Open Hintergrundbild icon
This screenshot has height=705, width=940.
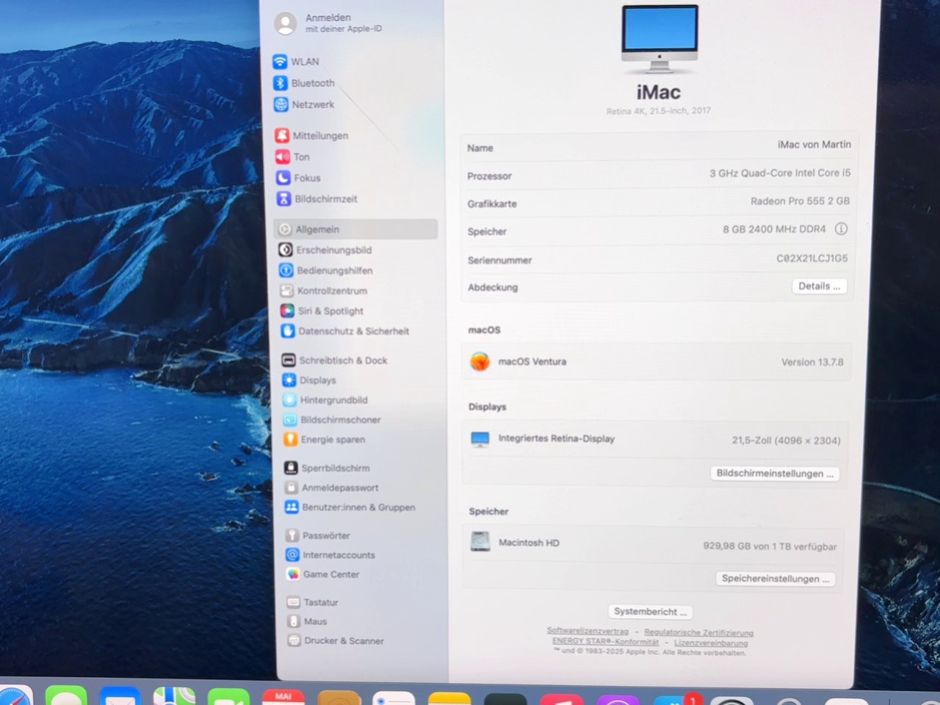[289, 399]
